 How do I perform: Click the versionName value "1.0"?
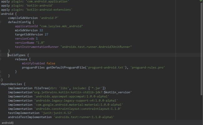click(40, 43)
